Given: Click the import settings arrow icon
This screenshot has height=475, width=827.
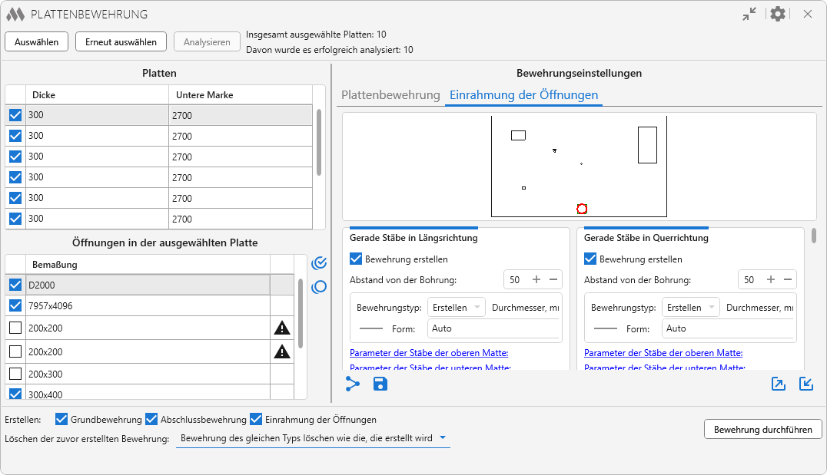Looking at the screenshot, I should [806, 384].
